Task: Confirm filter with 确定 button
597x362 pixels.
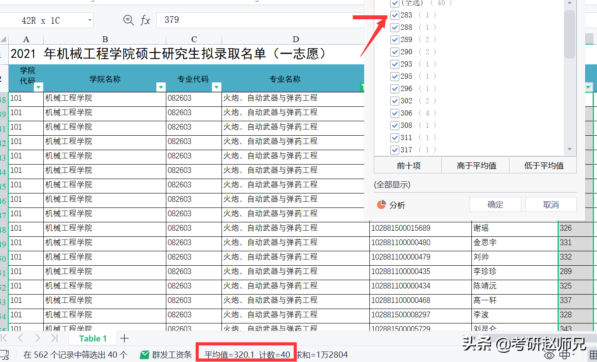Action: point(495,204)
